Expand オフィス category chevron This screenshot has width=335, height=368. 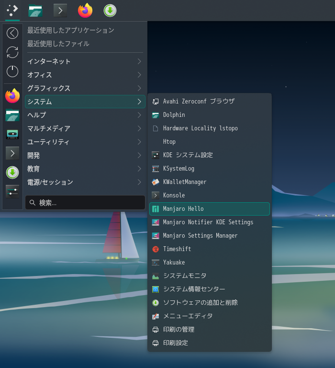pos(139,75)
